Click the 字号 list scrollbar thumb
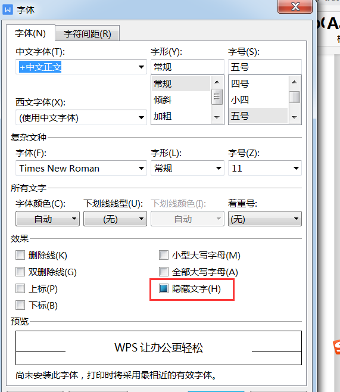Viewport: 340px width, 392px height. click(x=294, y=97)
